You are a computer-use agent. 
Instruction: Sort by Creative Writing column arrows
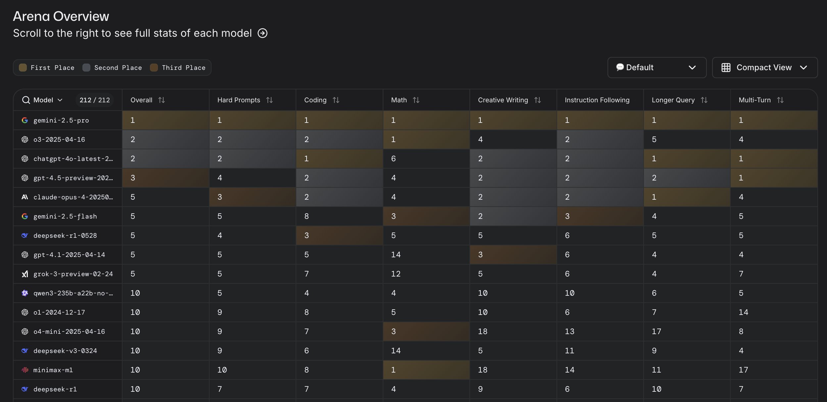click(538, 100)
